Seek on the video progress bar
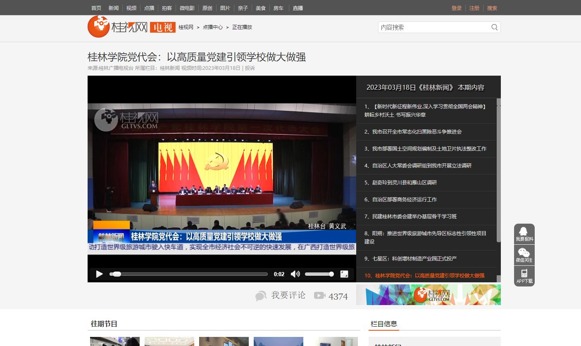581x346 pixels. (188, 274)
